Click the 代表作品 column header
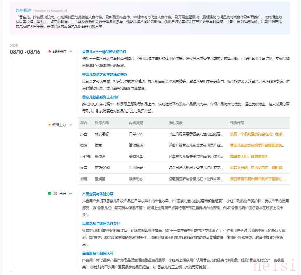 (237, 123)
